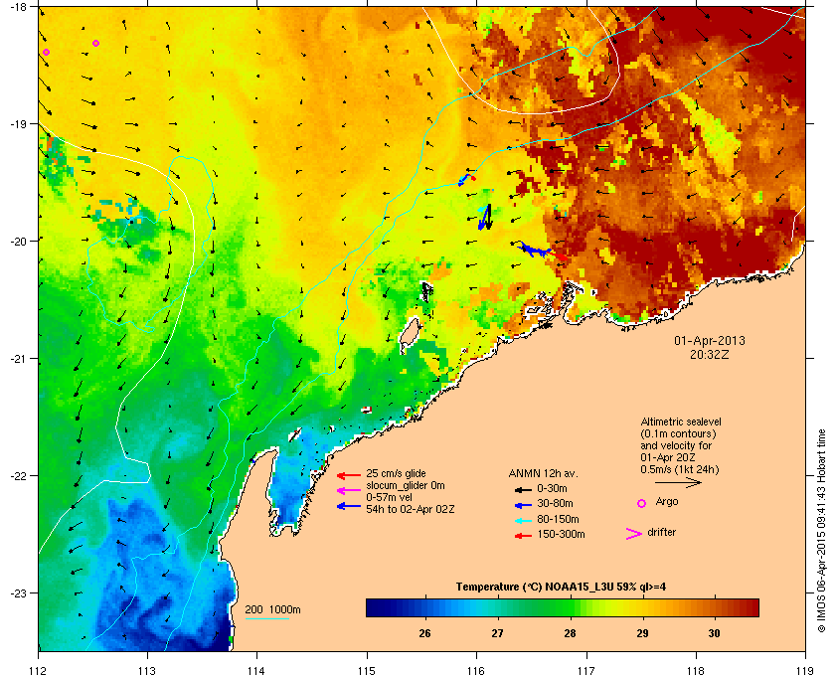Click the 80-150m depth legend label
835x676 pixels.
(558, 519)
